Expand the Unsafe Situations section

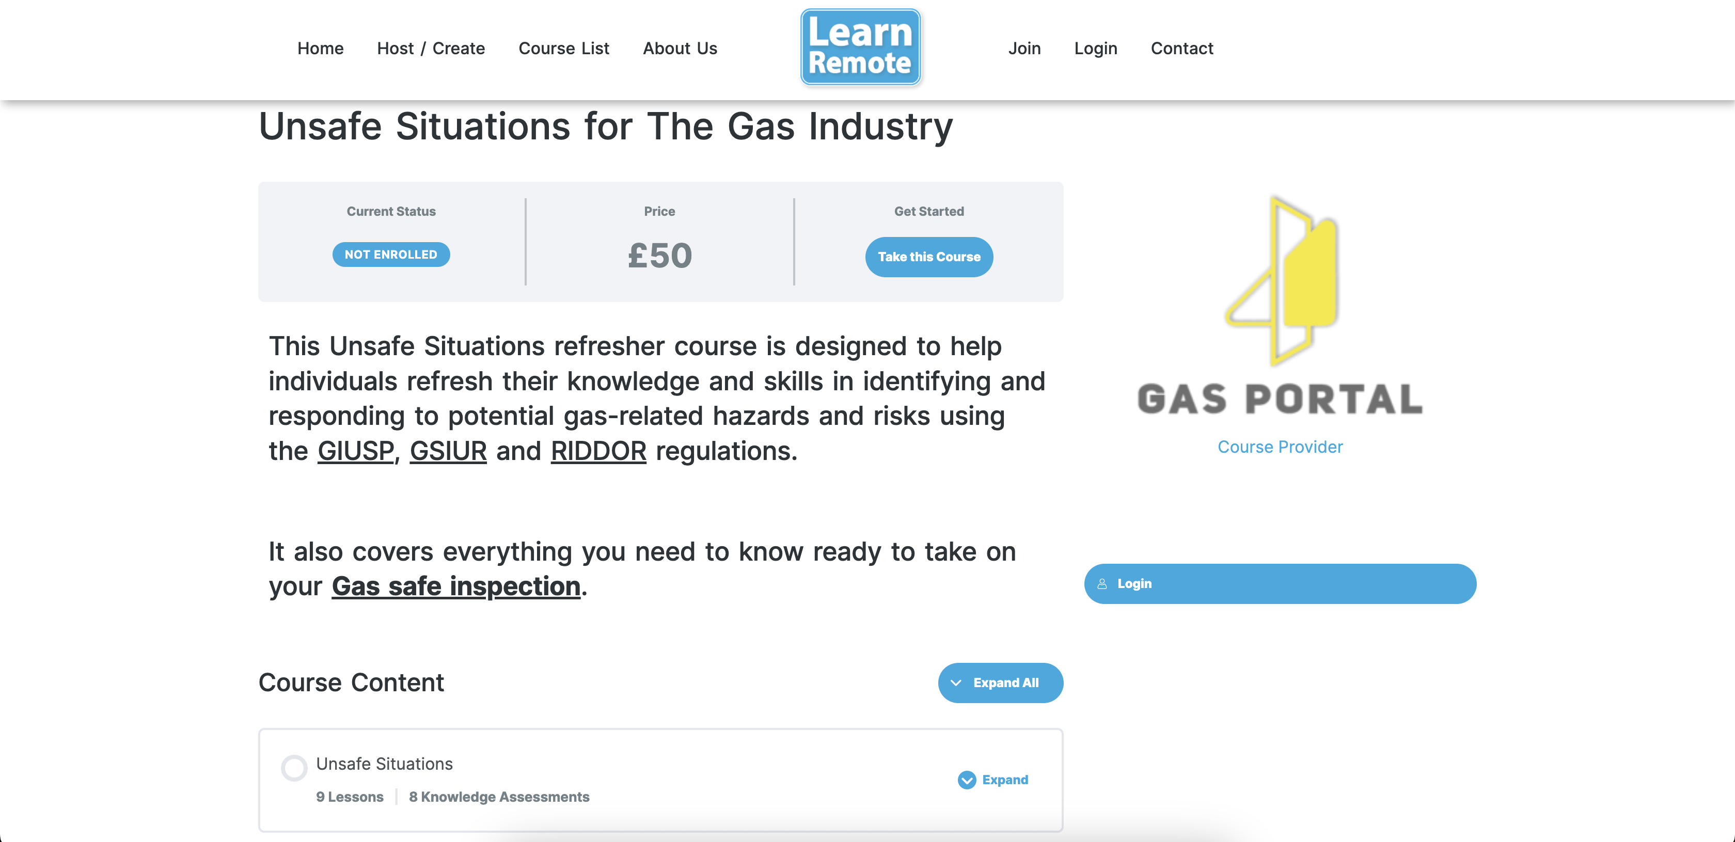pos(1004,780)
